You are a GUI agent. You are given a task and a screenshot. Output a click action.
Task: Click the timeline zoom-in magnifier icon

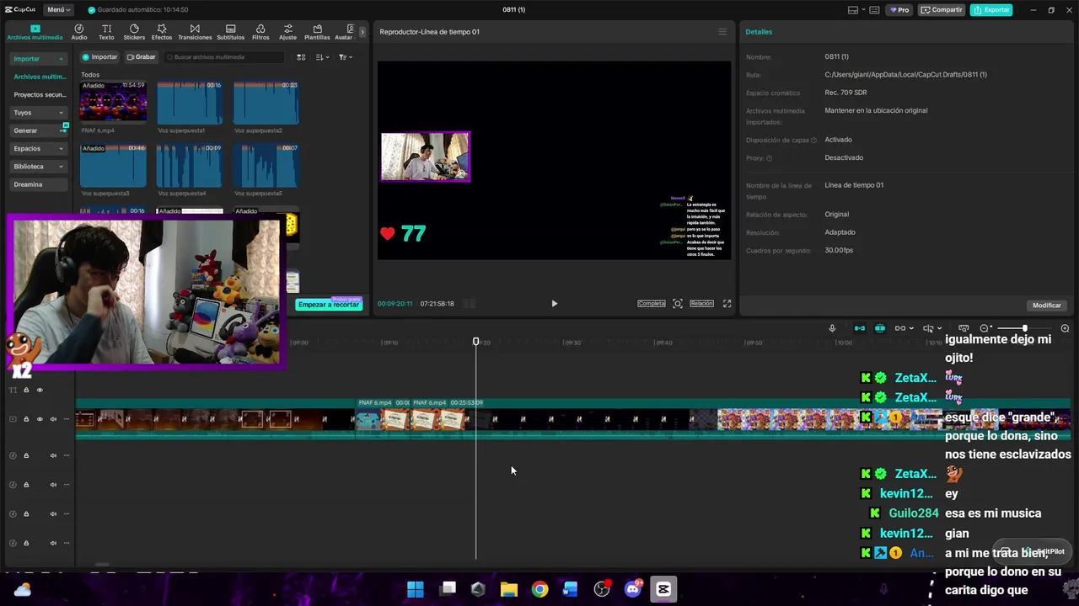tap(1065, 328)
